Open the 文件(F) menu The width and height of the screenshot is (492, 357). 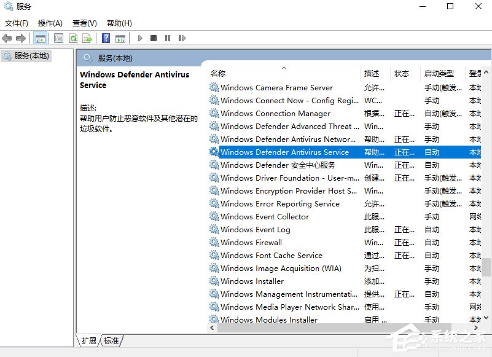click(x=15, y=23)
